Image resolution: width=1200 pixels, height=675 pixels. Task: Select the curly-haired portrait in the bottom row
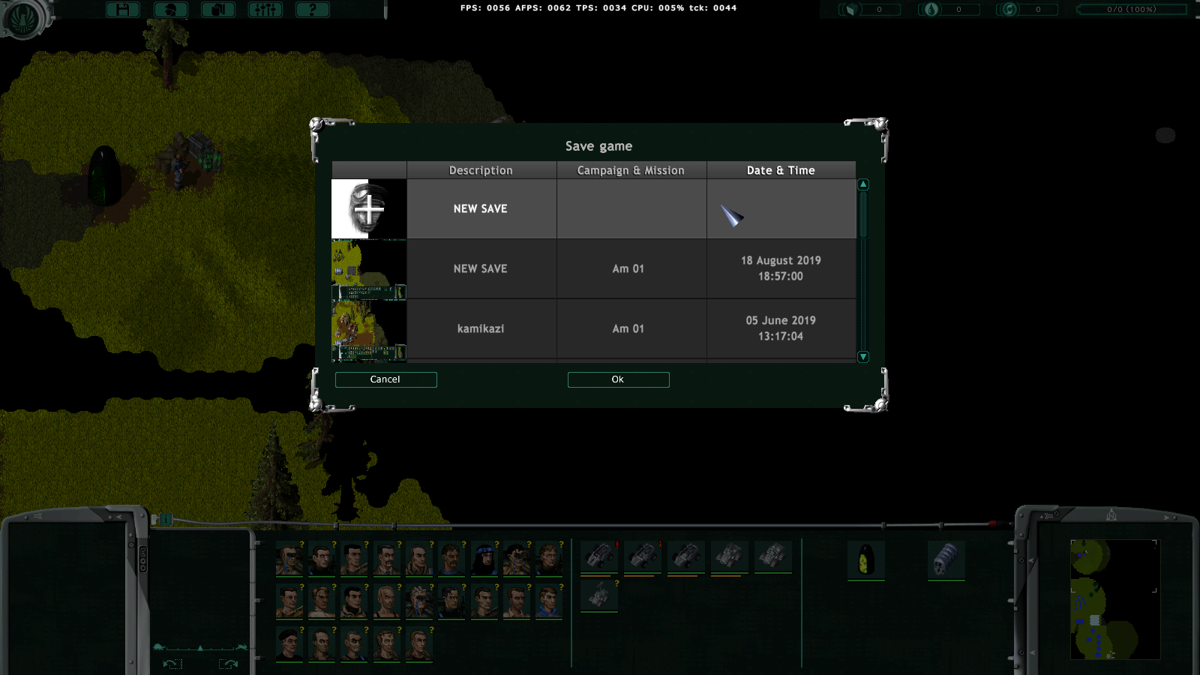click(387, 644)
